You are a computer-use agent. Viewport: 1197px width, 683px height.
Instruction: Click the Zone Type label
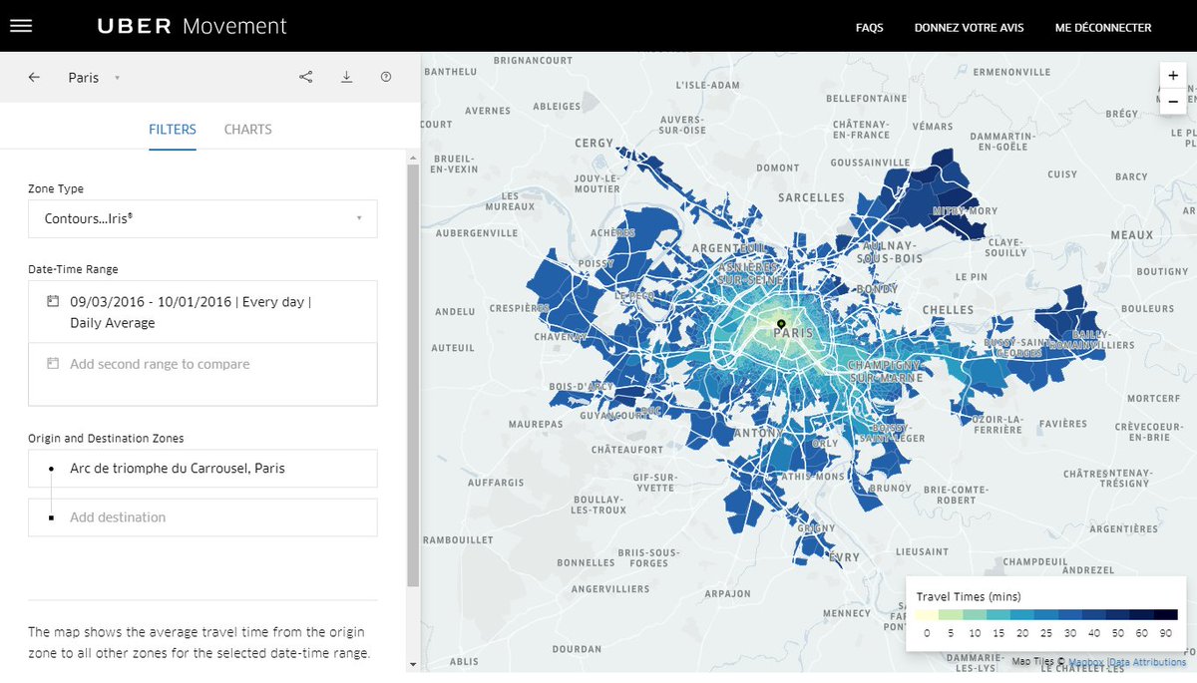coord(56,188)
